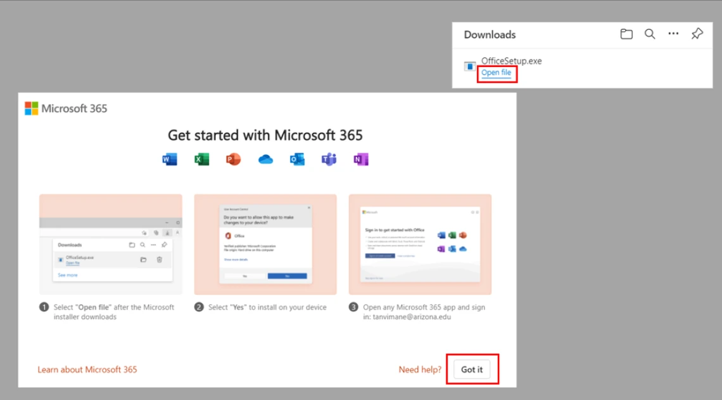
Task: Open step 2 User Account Control thumbnail
Action: click(x=265, y=244)
